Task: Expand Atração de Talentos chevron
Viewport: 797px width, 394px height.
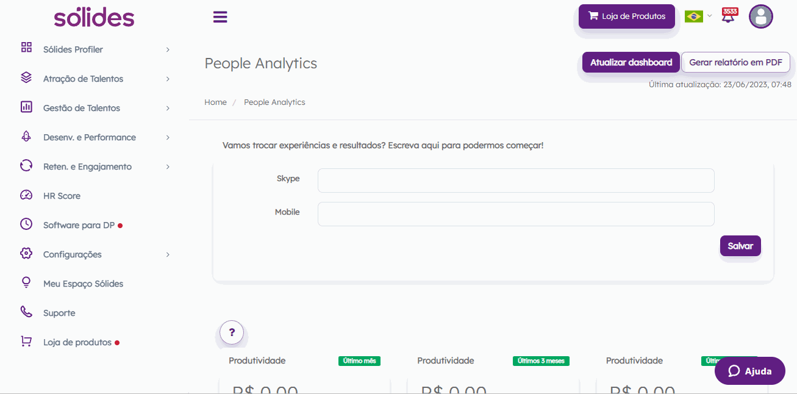Action: click(x=168, y=79)
